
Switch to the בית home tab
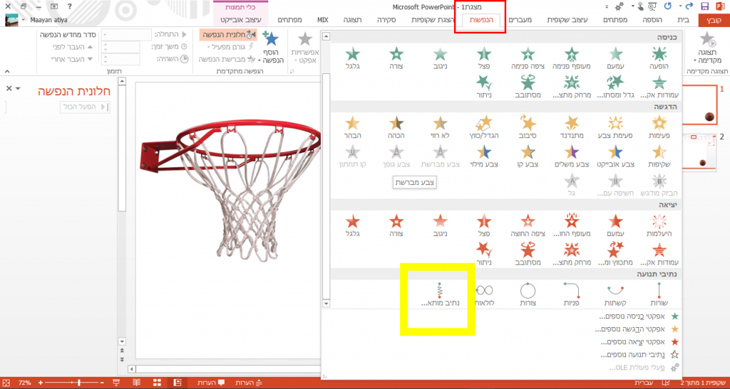click(x=683, y=20)
